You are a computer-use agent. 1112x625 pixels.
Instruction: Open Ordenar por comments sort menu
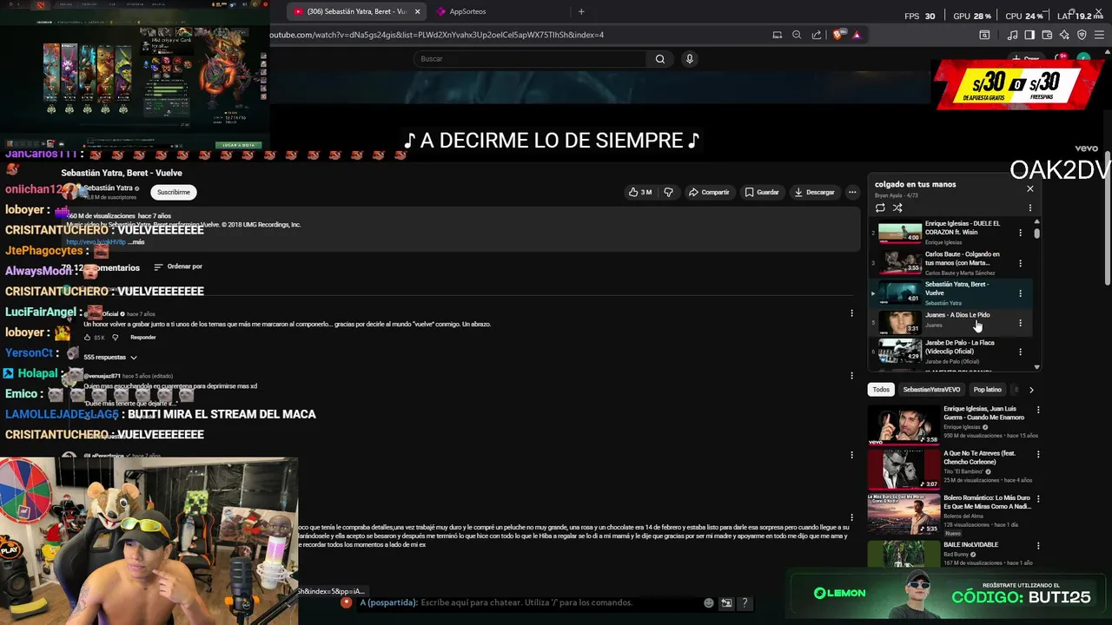point(178,266)
